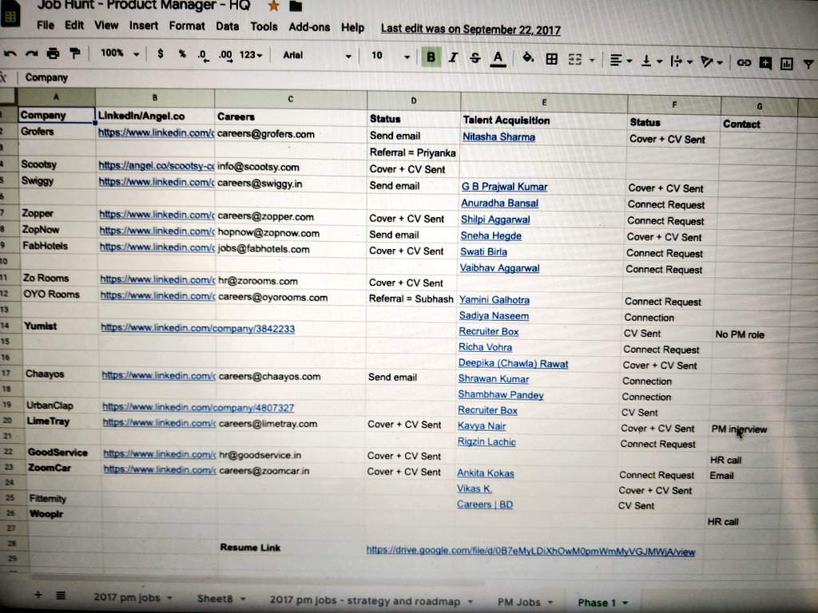Open horizontal align dropdown
Screen dimensions: 818x613
620,61
